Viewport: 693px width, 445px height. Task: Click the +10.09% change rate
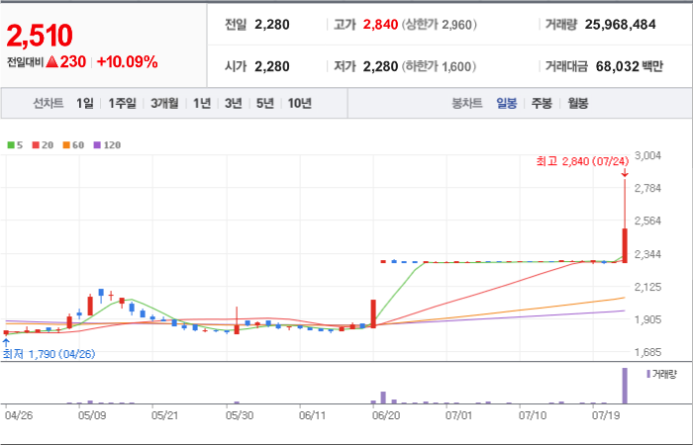coord(128,62)
